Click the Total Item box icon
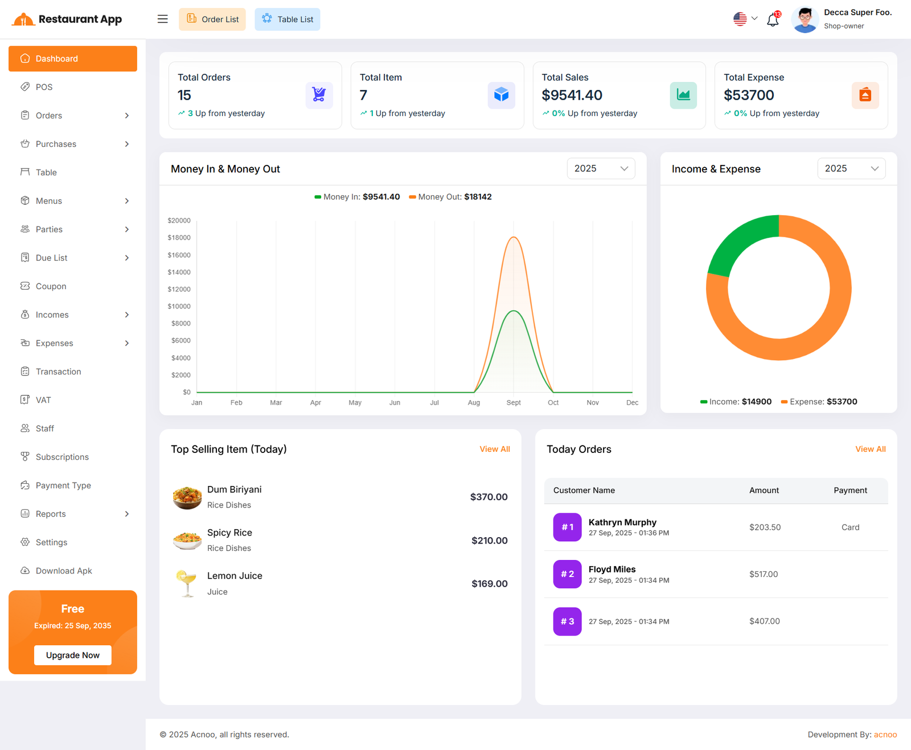 pos(501,95)
